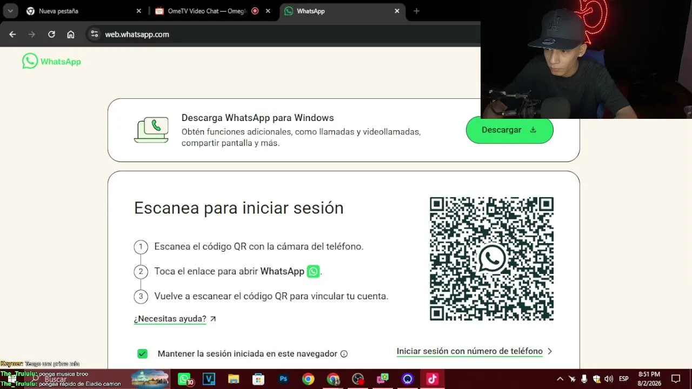Open the volume control in system tray
692x389 pixels.
[x=609, y=379]
